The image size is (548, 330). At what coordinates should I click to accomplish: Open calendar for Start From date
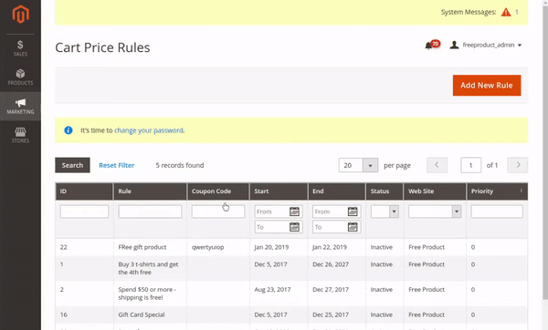[x=294, y=211]
